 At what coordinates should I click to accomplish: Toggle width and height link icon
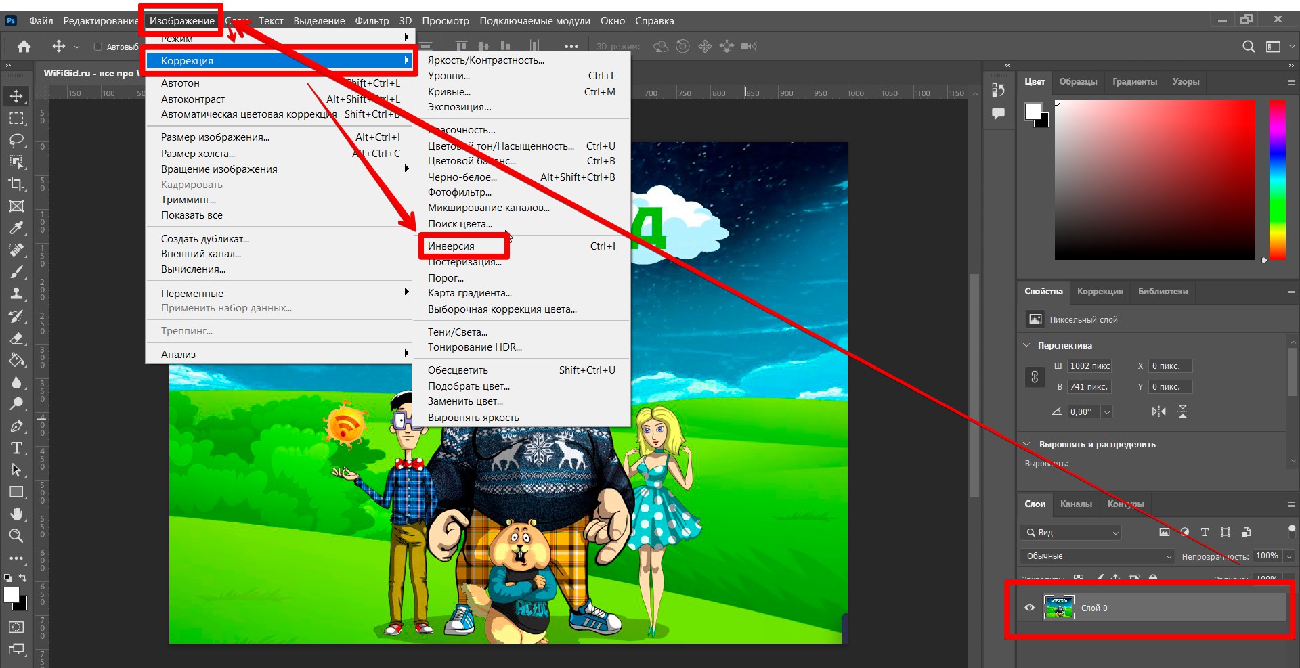(x=1035, y=377)
